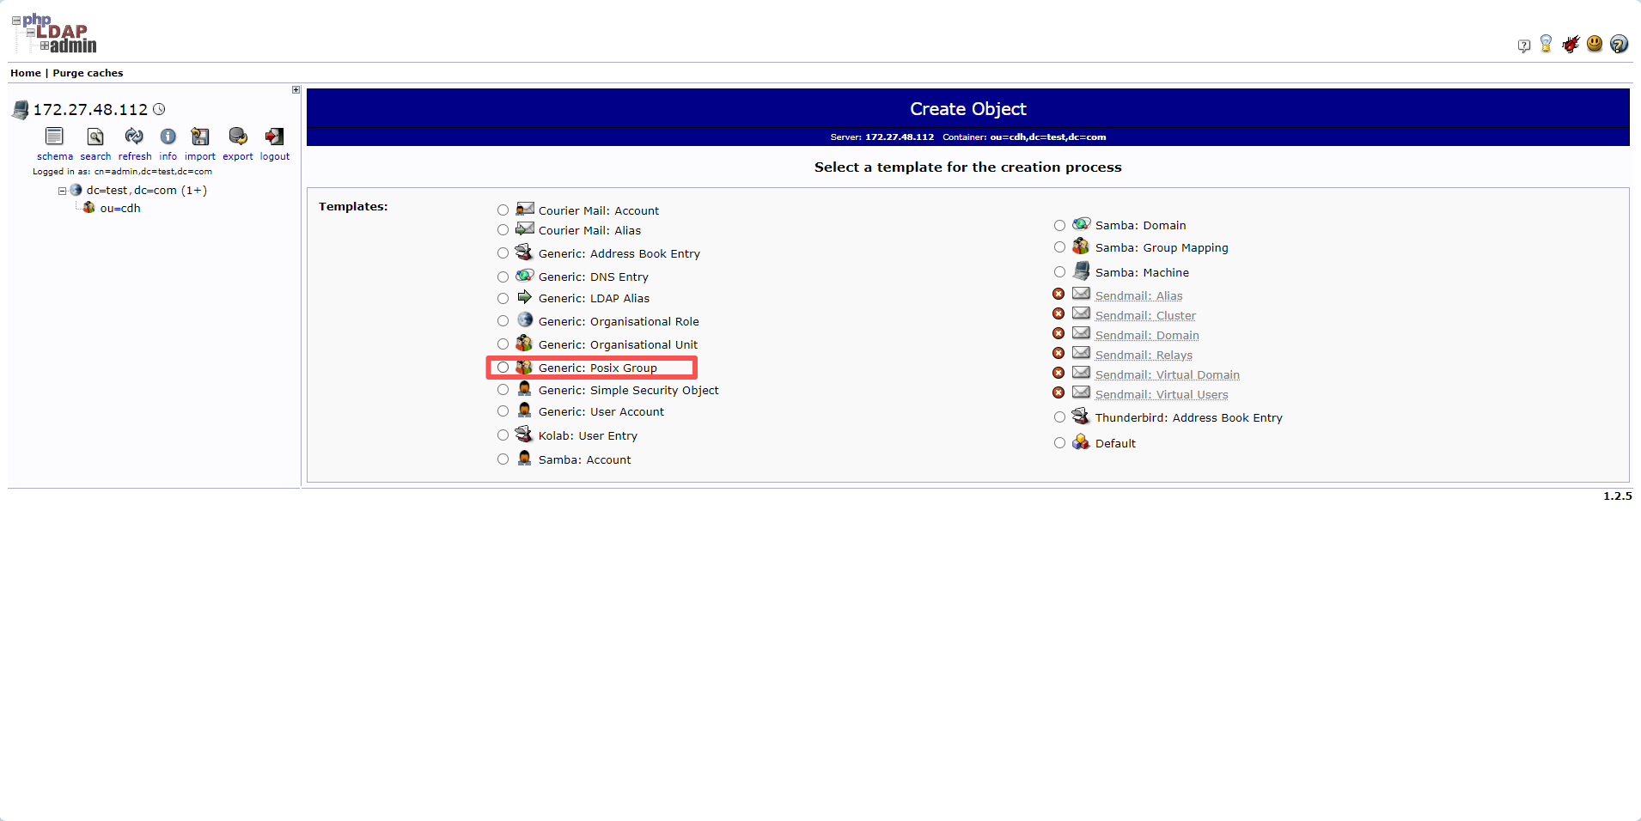Click the schema text link
This screenshot has width=1641, height=821.
pos(55,156)
